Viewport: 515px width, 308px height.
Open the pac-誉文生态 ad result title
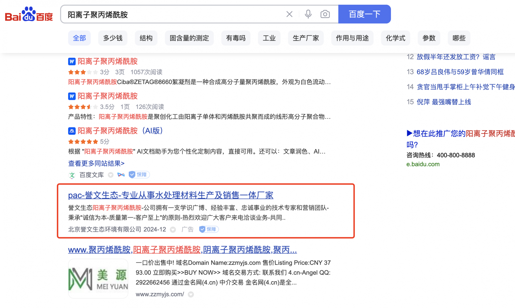click(171, 195)
